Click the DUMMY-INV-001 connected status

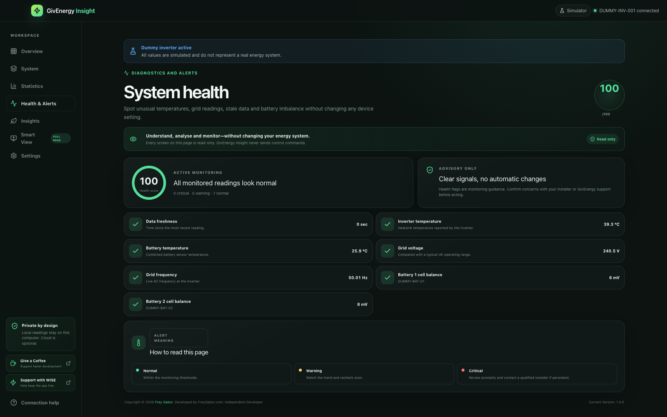tap(626, 10)
